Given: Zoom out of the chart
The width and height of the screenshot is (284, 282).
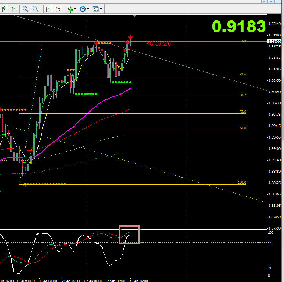Looking at the screenshot, I should point(35,9).
